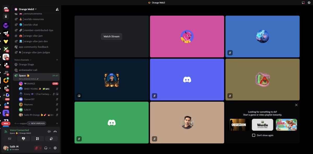Jump to New Unreads
Screen dimensions: 313x154
click(x=37, y=123)
